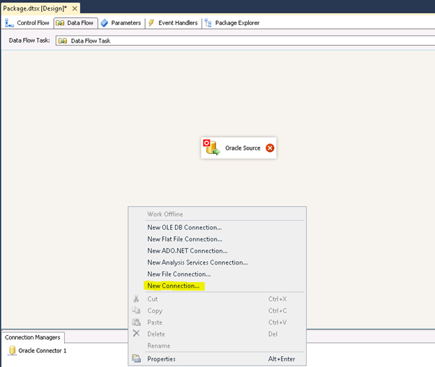Click the Properties icon in menu
Image resolution: width=435 pixels, height=367 pixels.
click(136, 358)
